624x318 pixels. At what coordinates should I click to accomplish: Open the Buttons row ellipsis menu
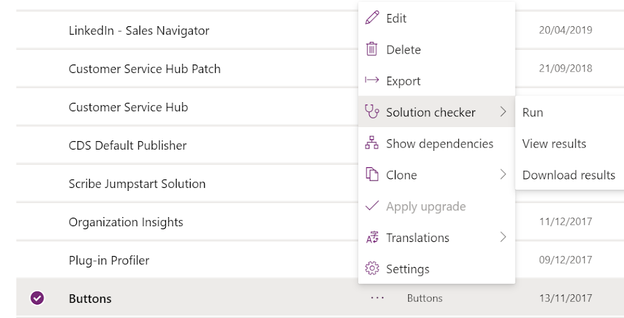click(x=377, y=298)
